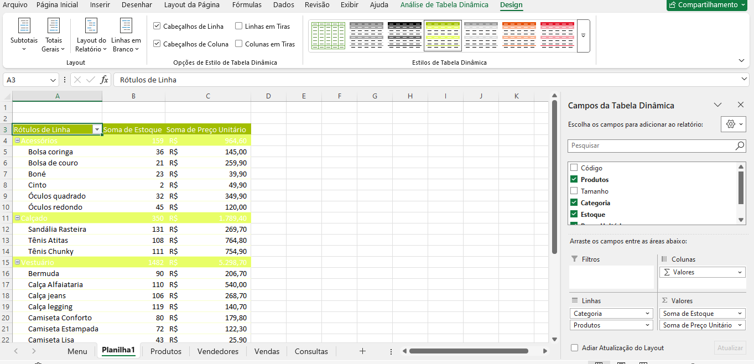Open Totais Gerais options
Screen dimensions: 754x364
point(54,35)
